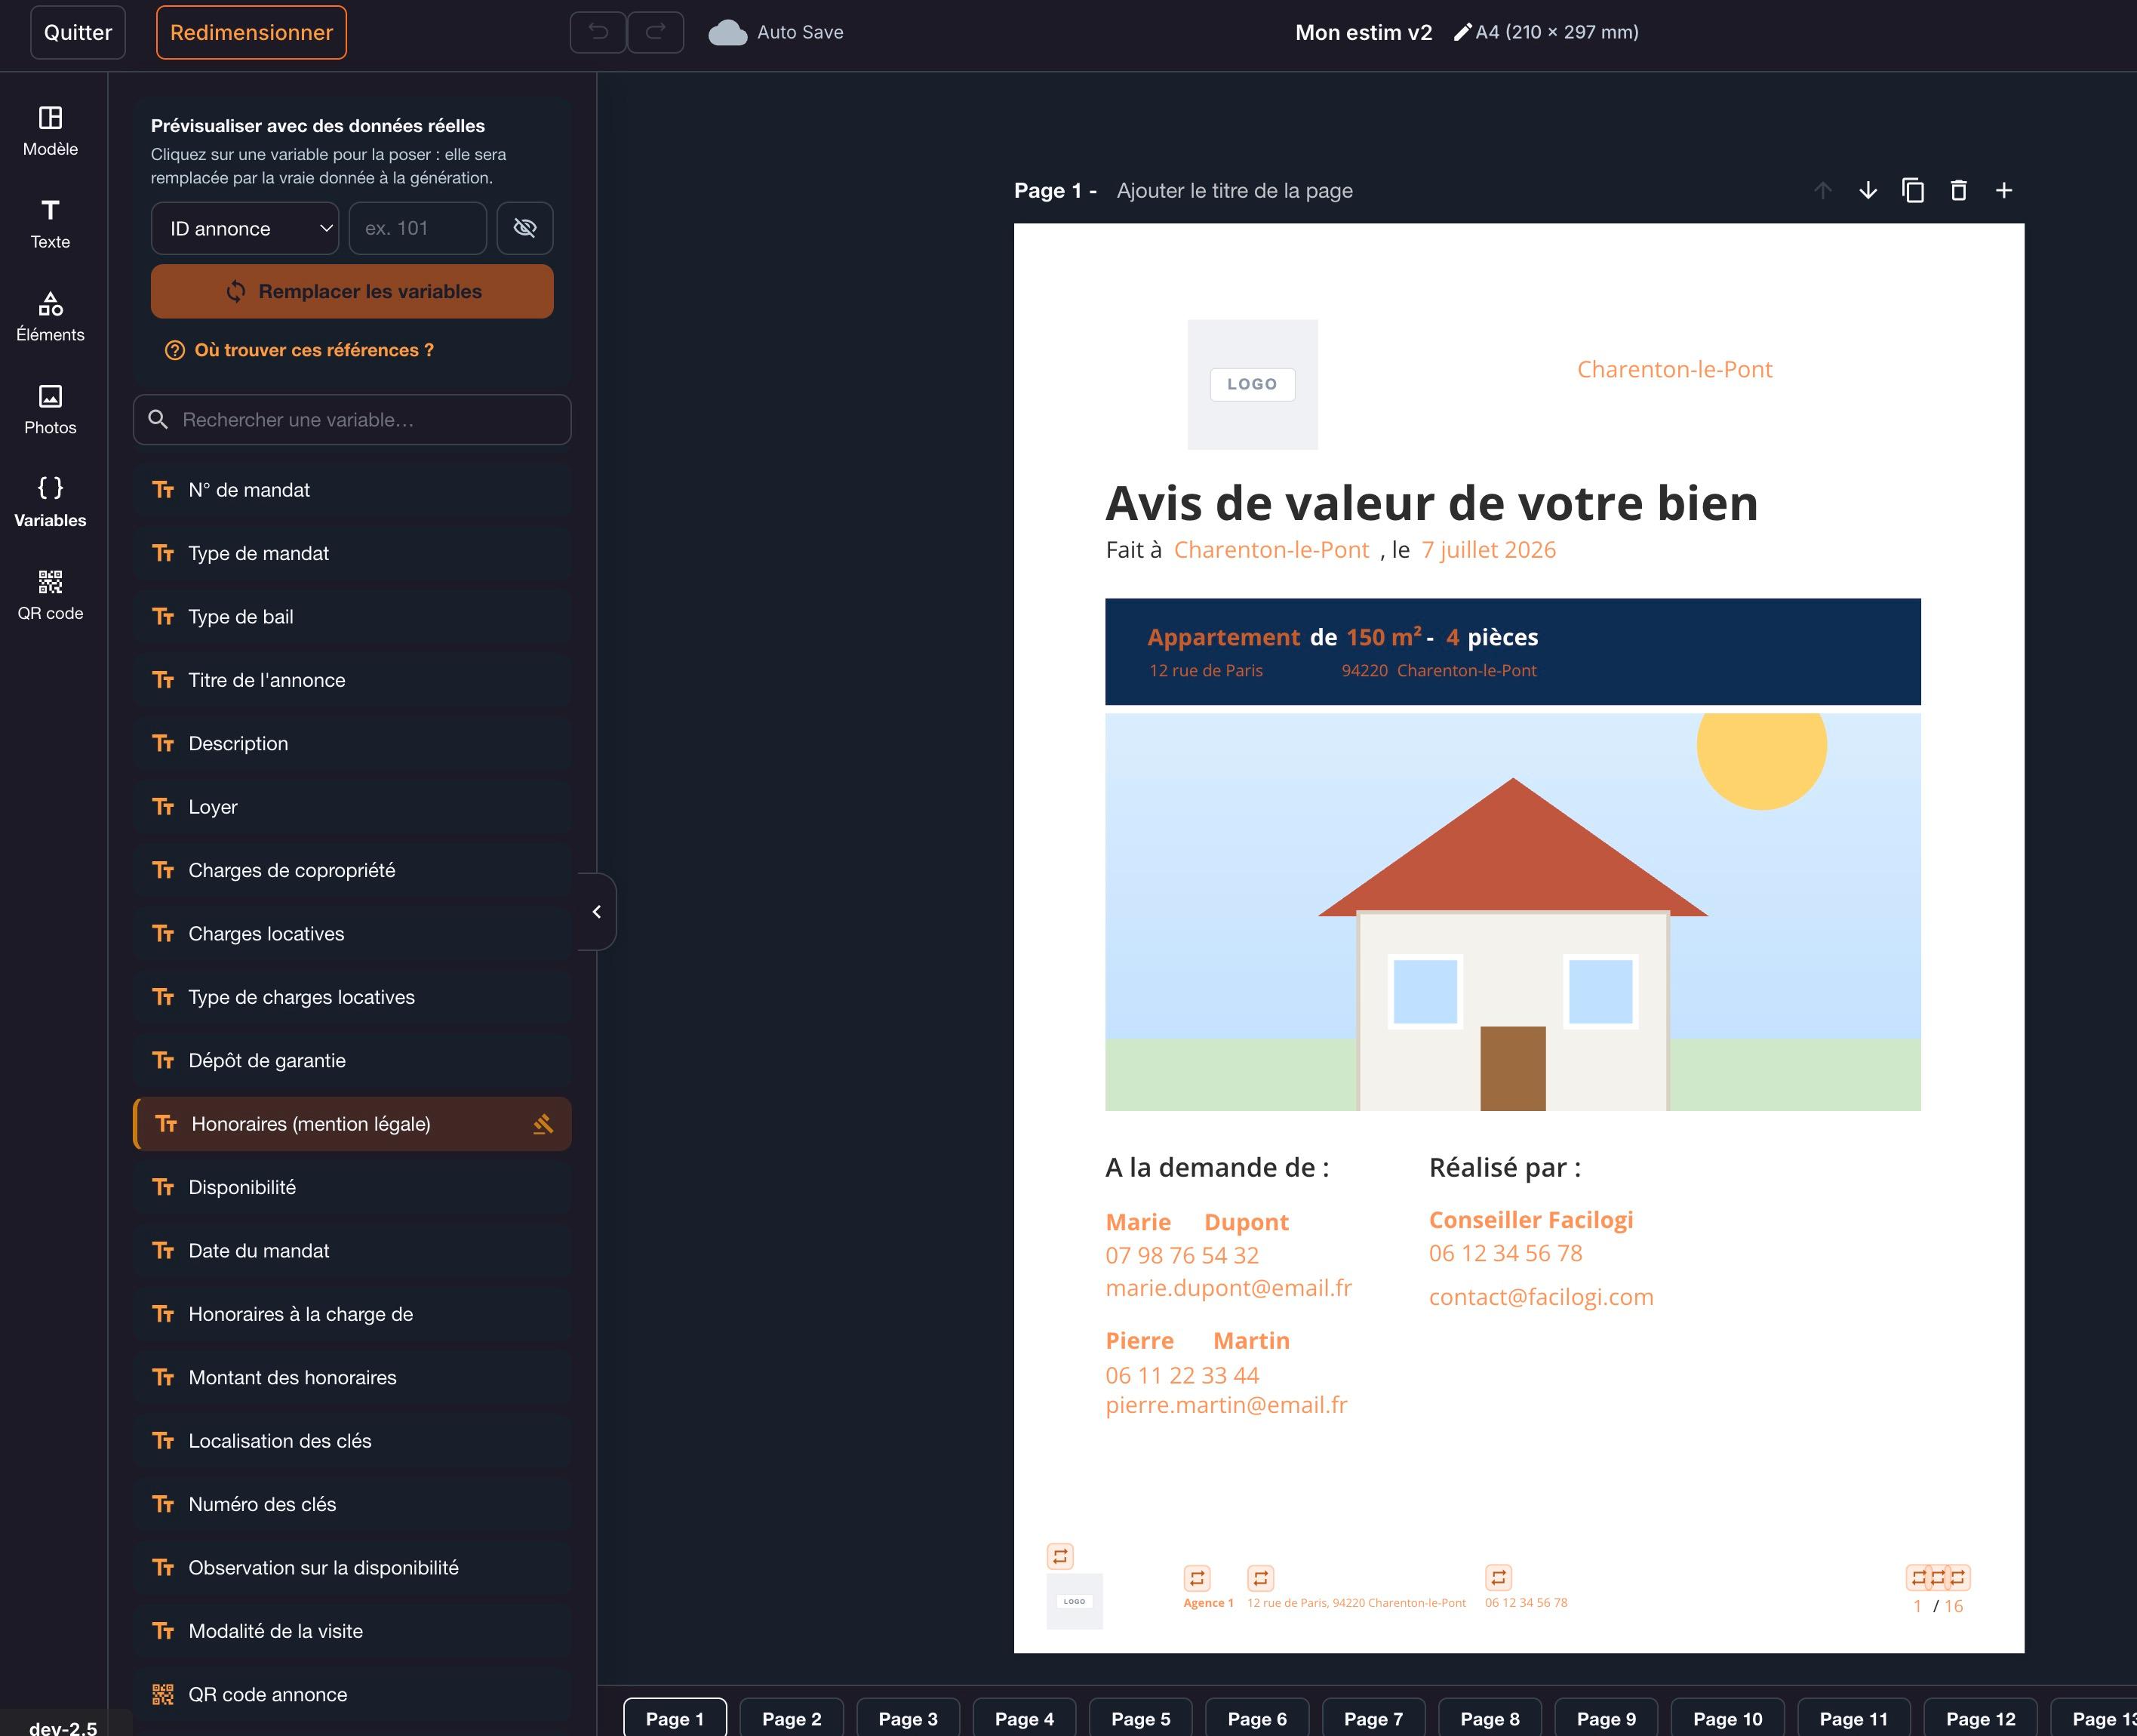The height and width of the screenshot is (1736, 2137).
Task: Collapse the left variables panel
Action: pyautogui.click(x=597, y=912)
